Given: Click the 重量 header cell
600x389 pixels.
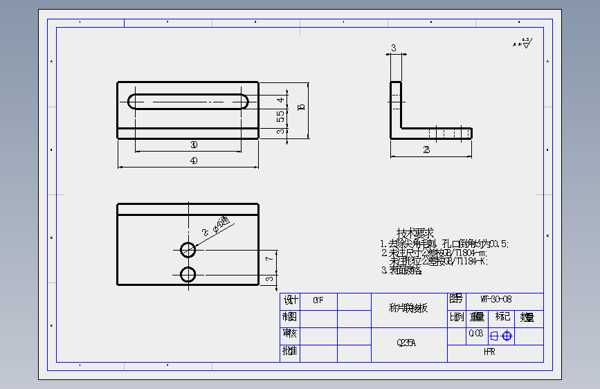Looking at the screenshot, I should (x=478, y=318).
